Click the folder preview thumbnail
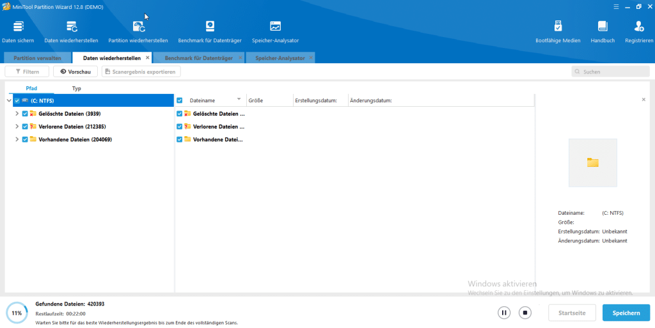 (x=593, y=163)
